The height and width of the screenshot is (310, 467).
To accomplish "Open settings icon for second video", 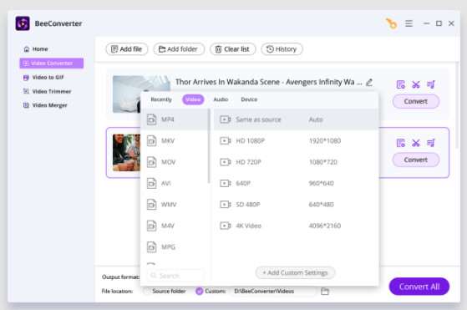I will 400,143.
